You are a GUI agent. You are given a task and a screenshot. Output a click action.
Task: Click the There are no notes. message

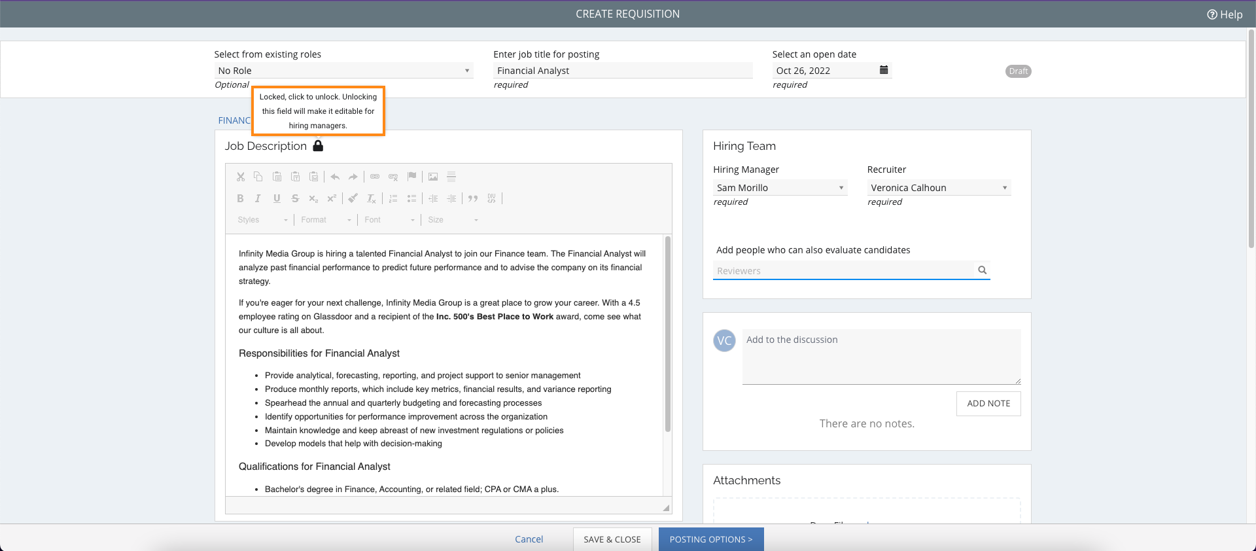pos(867,423)
